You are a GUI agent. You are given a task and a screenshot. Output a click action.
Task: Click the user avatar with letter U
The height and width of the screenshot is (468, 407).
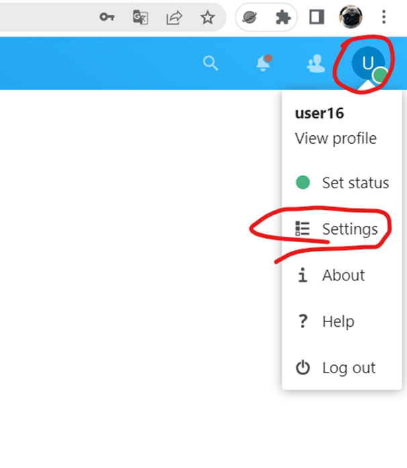pos(368,63)
